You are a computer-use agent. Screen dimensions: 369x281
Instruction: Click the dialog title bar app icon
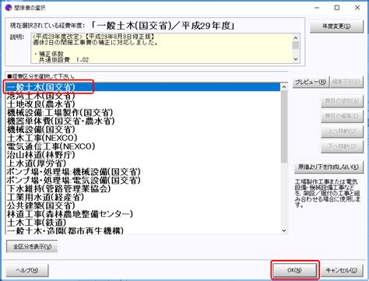9,8
